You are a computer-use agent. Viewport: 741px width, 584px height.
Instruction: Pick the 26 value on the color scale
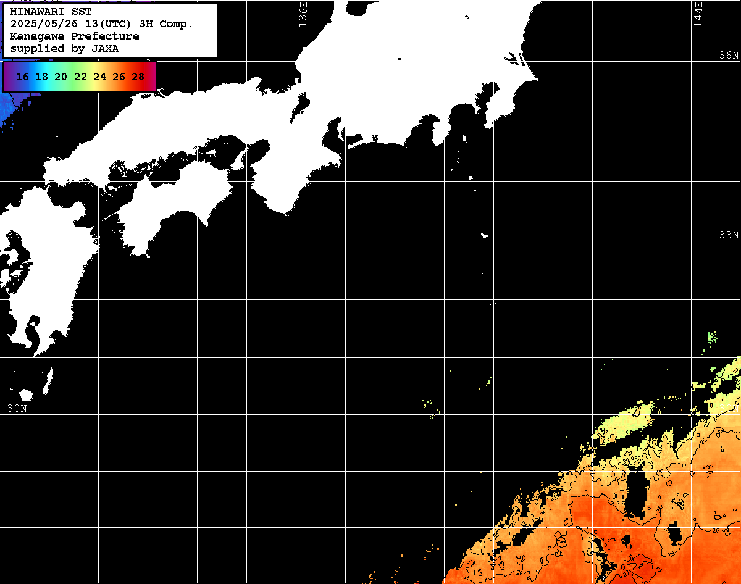pyautogui.click(x=119, y=77)
